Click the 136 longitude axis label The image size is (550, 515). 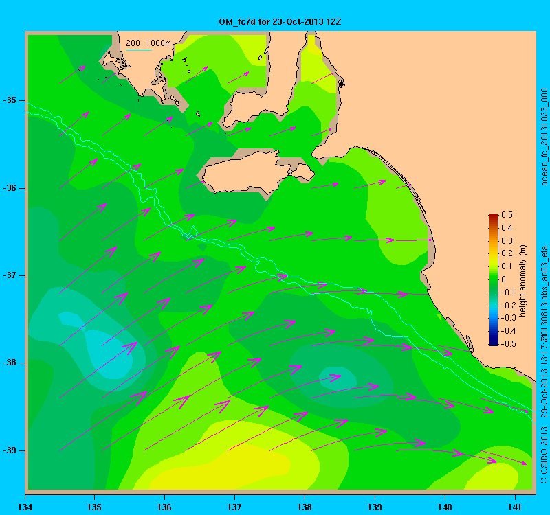point(164,507)
